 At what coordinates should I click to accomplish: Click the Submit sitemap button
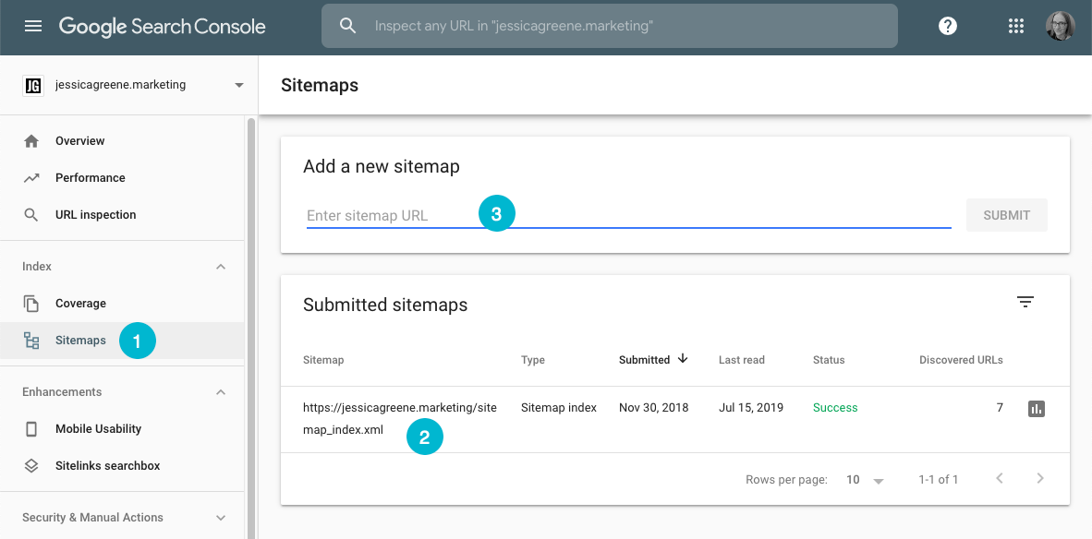click(1006, 215)
